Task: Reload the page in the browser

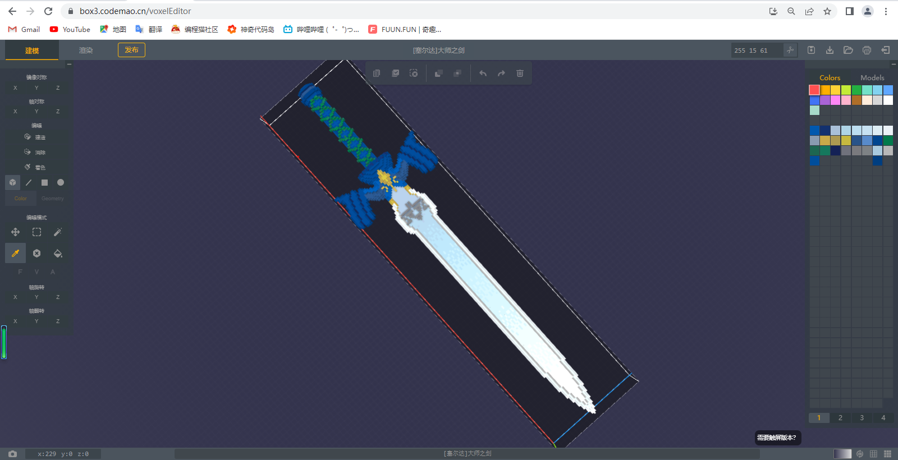Action: click(x=48, y=11)
